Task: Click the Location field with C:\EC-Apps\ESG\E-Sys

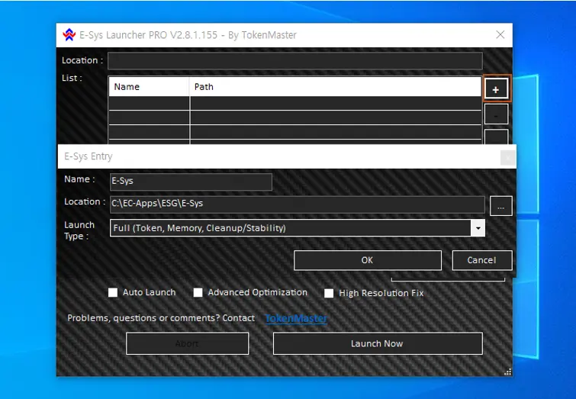Action: point(298,204)
